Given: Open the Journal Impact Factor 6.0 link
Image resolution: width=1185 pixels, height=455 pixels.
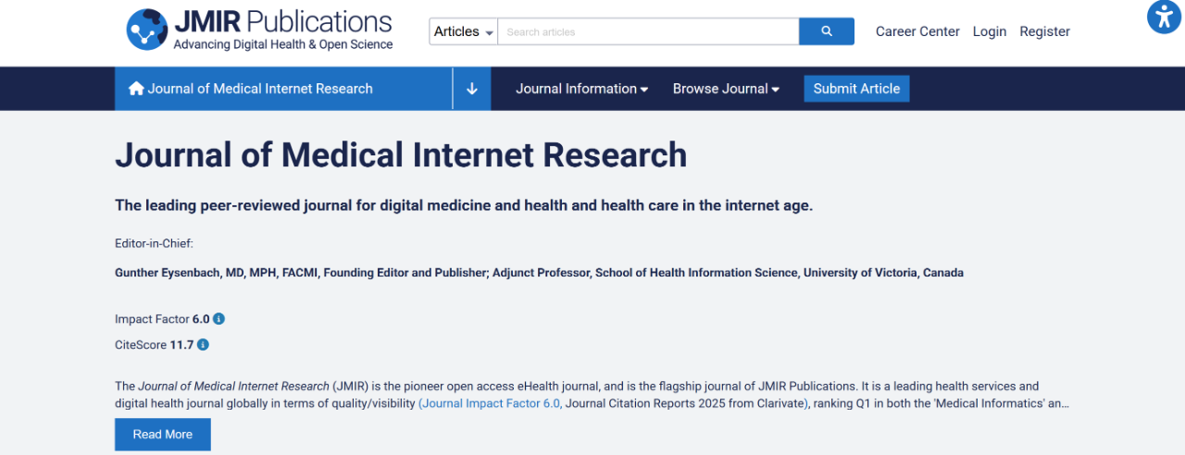Looking at the screenshot, I should coord(490,404).
